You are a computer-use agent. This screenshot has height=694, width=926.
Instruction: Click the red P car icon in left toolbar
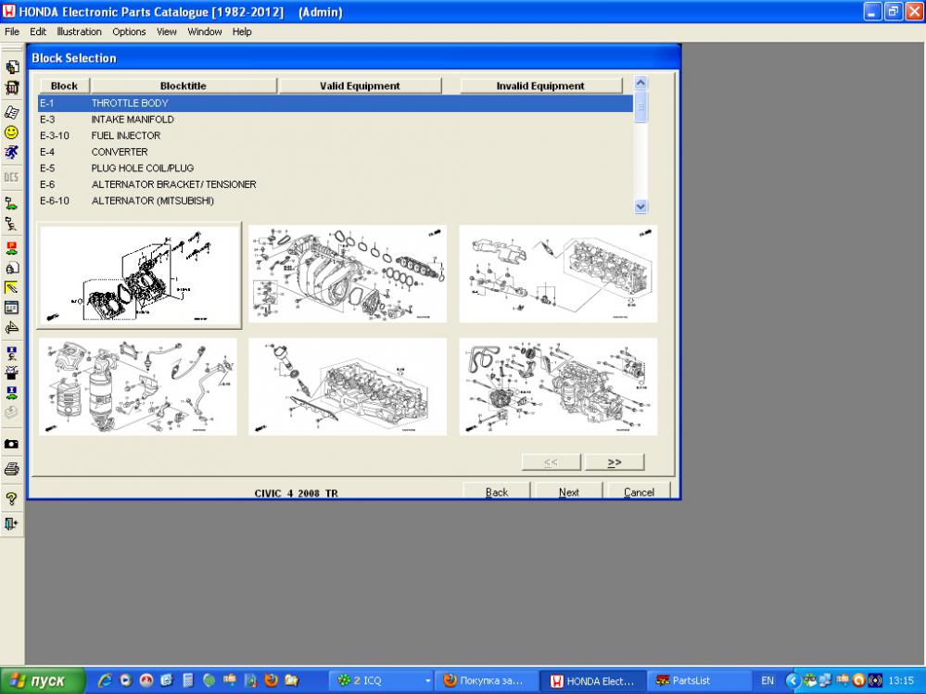pos(11,248)
